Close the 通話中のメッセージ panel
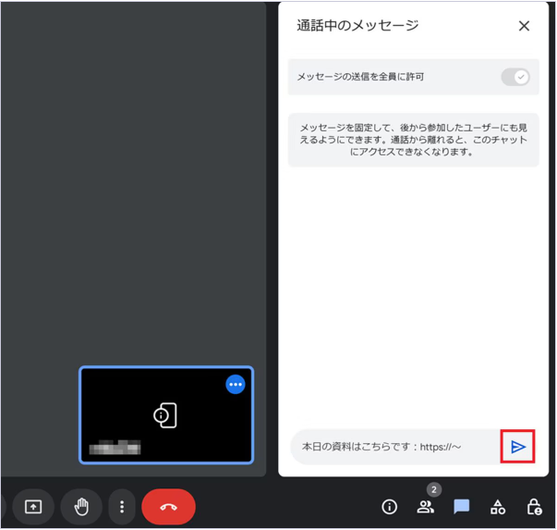Image resolution: width=557 pixels, height=530 pixels. click(x=524, y=26)
